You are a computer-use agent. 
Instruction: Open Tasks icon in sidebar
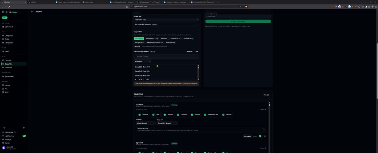click(x=3, y=39)
